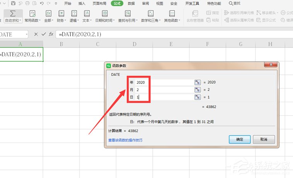Select column D header
Screen dimensions: 293x178
point(134,44)
